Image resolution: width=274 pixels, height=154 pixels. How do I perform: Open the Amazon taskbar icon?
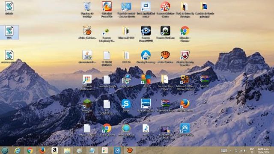click(x=55, y=150)
